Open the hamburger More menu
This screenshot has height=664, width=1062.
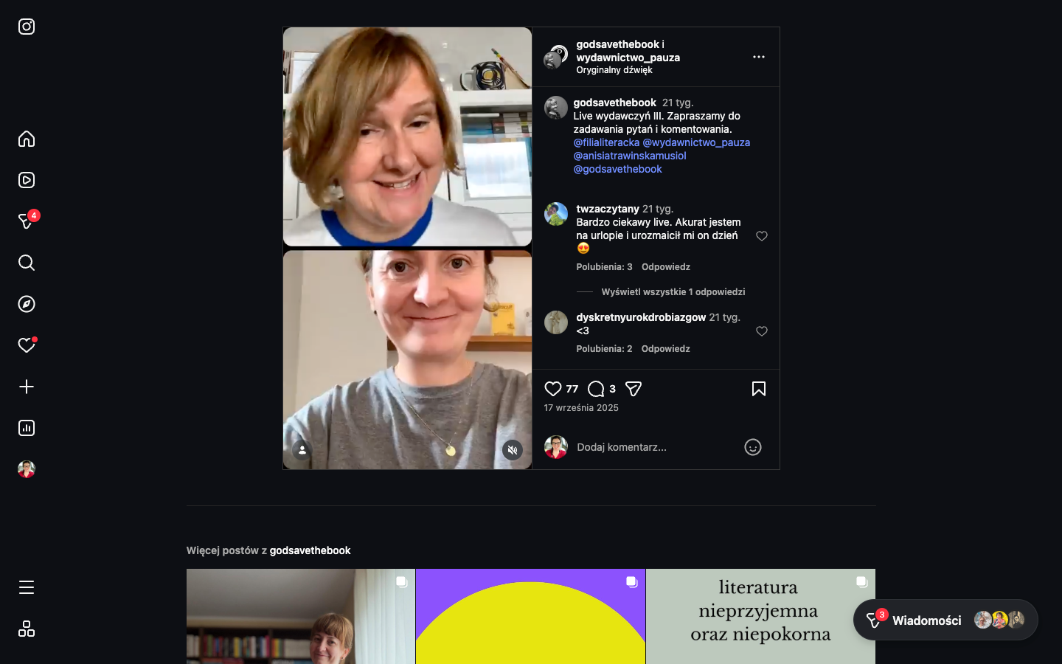(x=27, y=587)
